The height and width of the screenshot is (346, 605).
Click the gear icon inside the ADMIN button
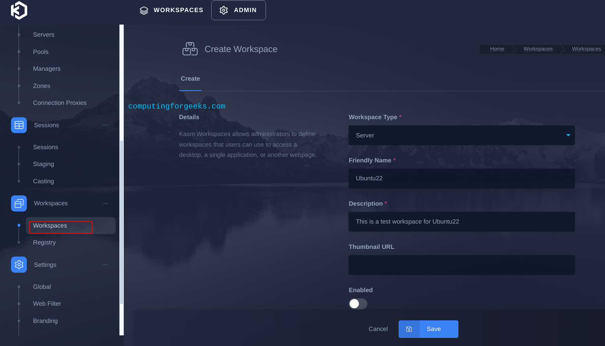pyautogui.click(x=223, y=10)
